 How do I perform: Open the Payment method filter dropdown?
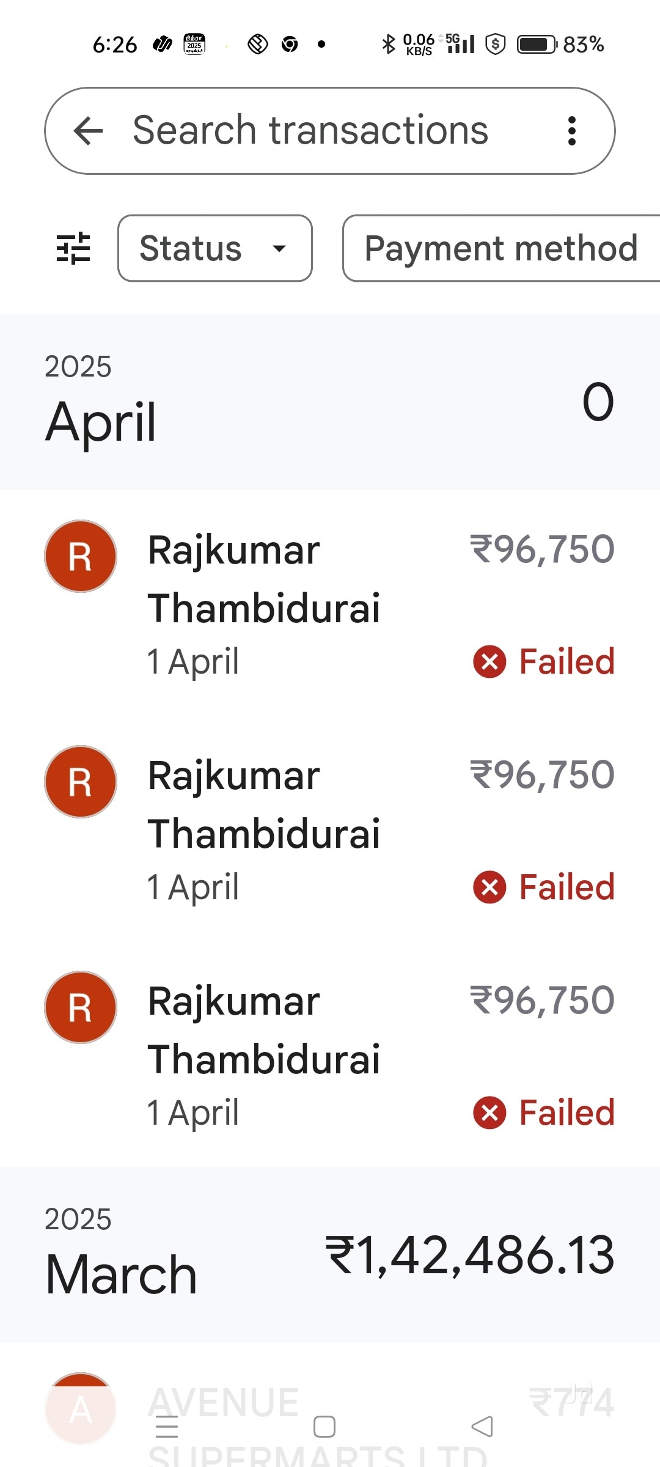[x=501, y=248]
